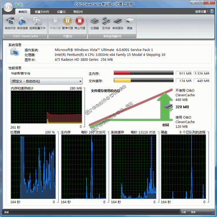
Task: Click the 处理器 CPU usage graph
Action: (33, 167)
